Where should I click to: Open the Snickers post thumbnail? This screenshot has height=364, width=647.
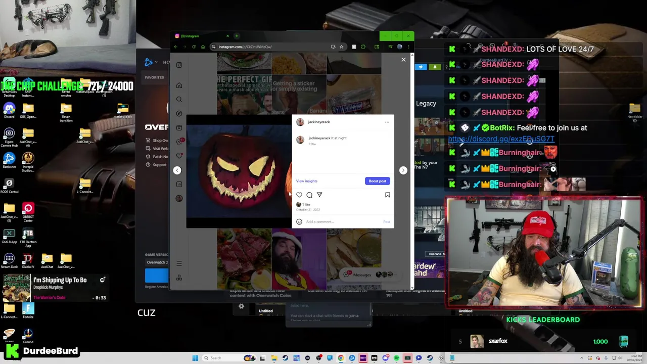(x=354, y=95)
